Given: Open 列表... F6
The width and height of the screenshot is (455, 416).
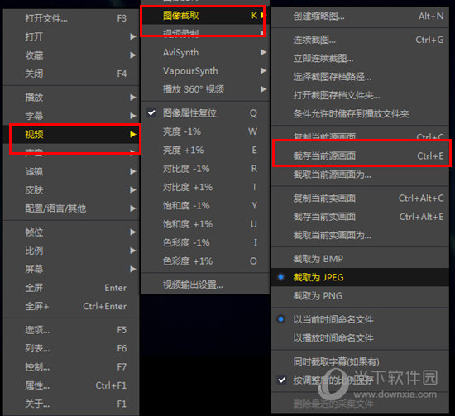Looking at the screenshot, I should [71, 348].
